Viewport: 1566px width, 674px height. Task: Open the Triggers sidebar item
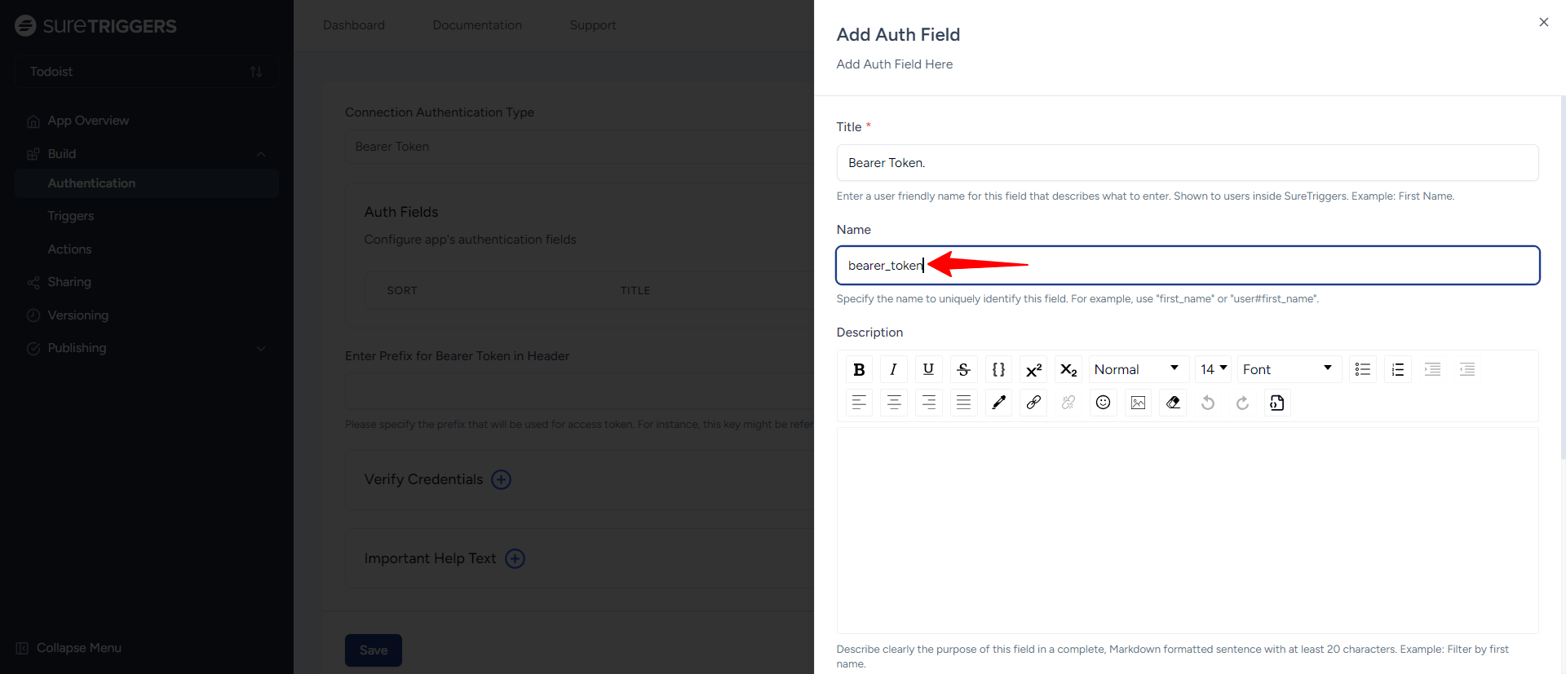(71, 216)
